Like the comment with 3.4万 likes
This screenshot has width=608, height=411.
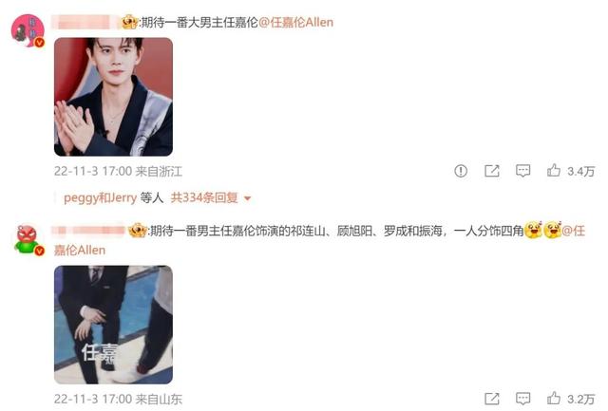[x=554, y=171]
